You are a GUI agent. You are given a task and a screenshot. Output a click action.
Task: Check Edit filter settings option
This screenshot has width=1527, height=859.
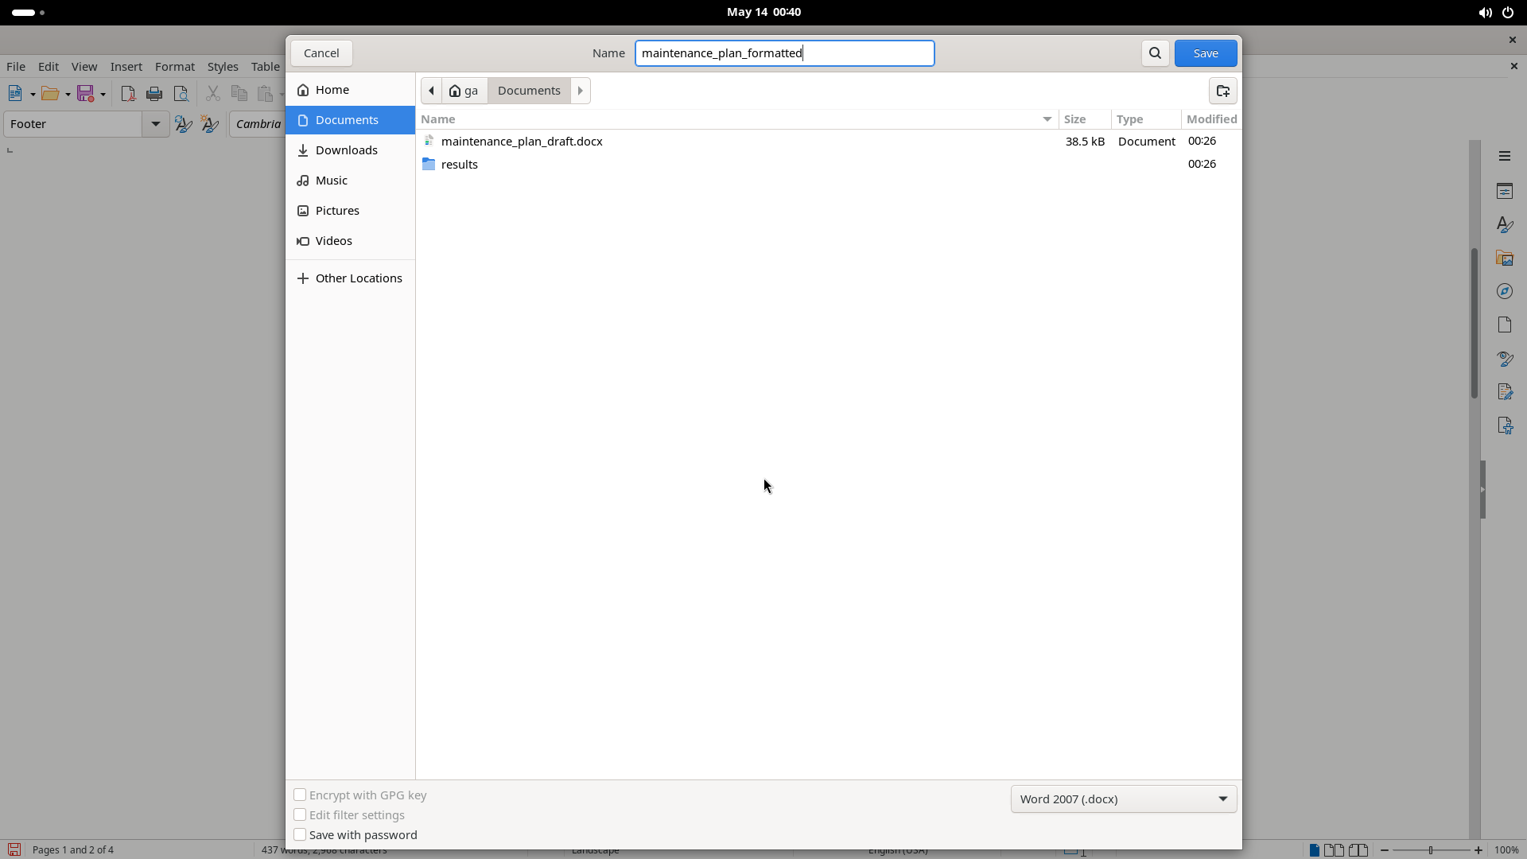click(x=300, y=814)
